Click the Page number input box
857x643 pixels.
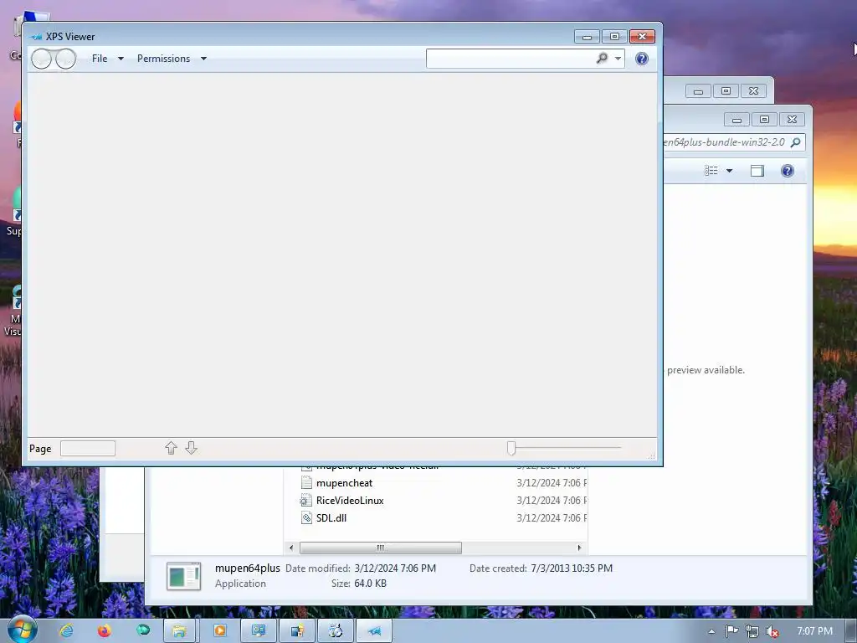87,449
